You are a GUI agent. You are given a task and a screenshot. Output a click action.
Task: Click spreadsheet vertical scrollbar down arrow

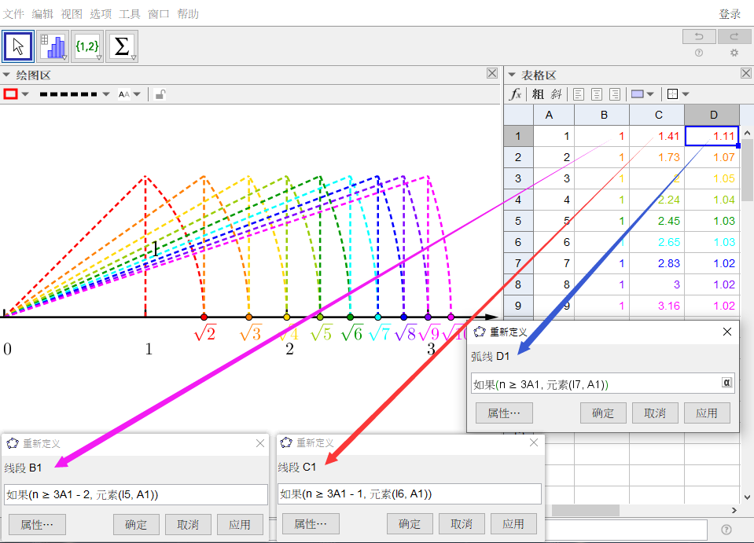(x=747, y=497)
